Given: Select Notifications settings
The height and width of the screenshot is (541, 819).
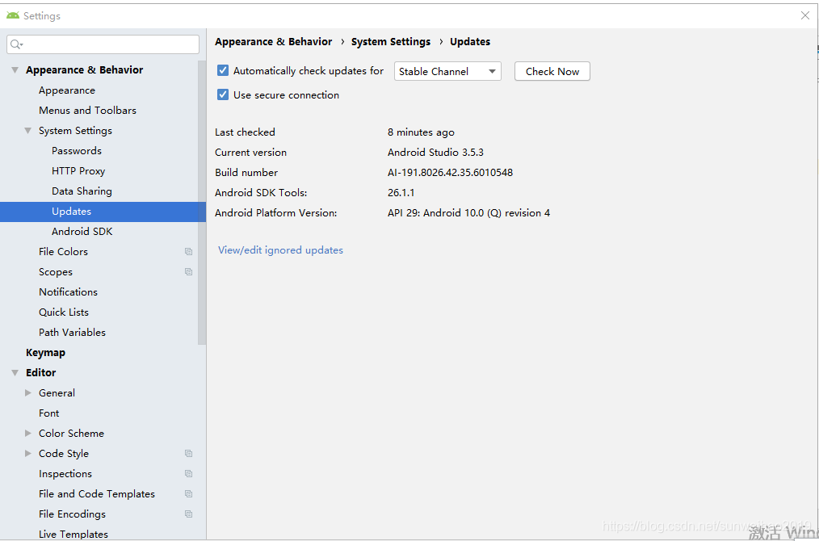Looking at the screenshot, I should point(68,292).
